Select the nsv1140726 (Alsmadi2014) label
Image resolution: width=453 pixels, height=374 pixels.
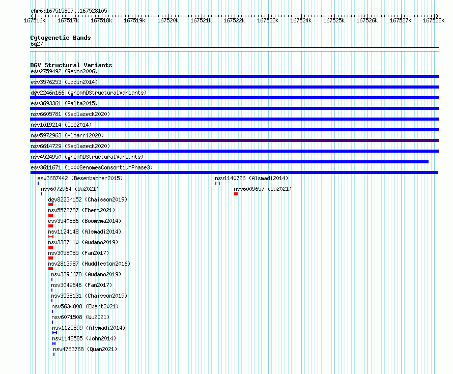pos(251,178)
